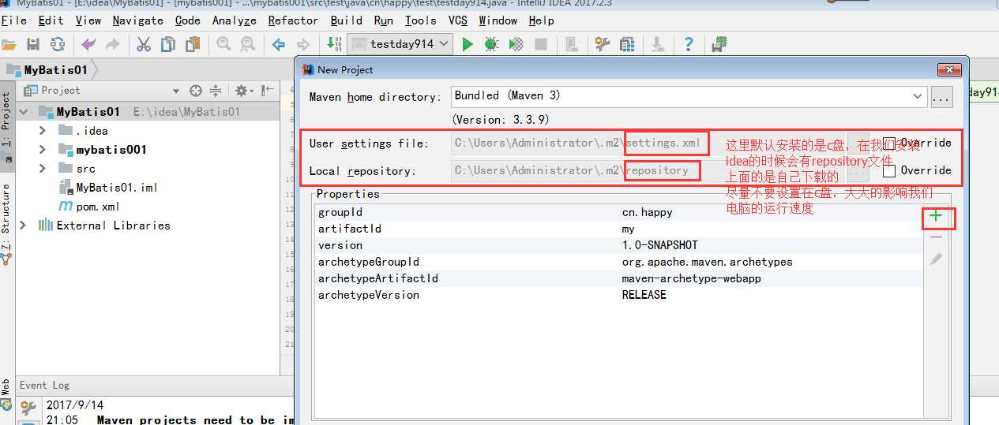The height and width of the screenshot is (425, 999).
Task: Expand the .idea folder
Action: [x=43, y=131]
